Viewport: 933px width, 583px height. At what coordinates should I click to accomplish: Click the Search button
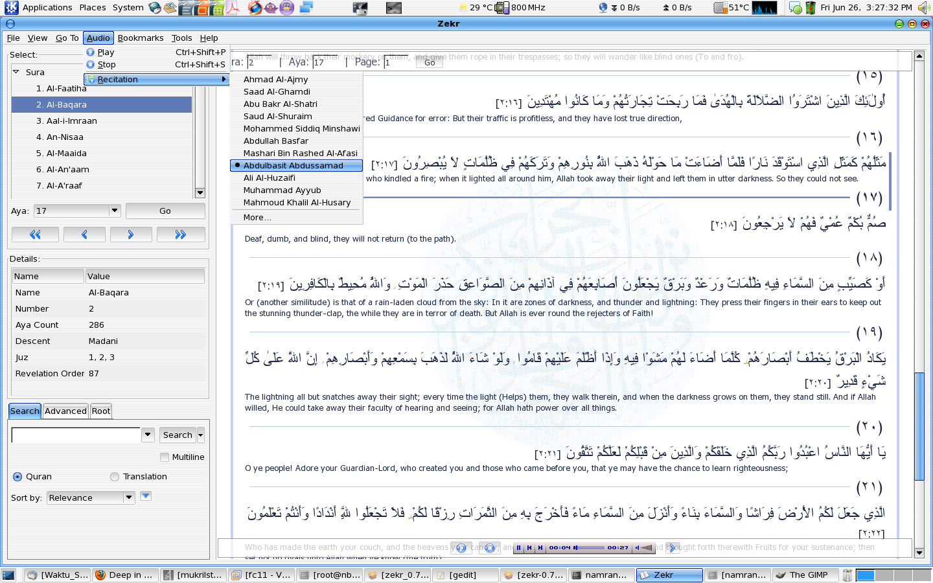pos(178,435)
